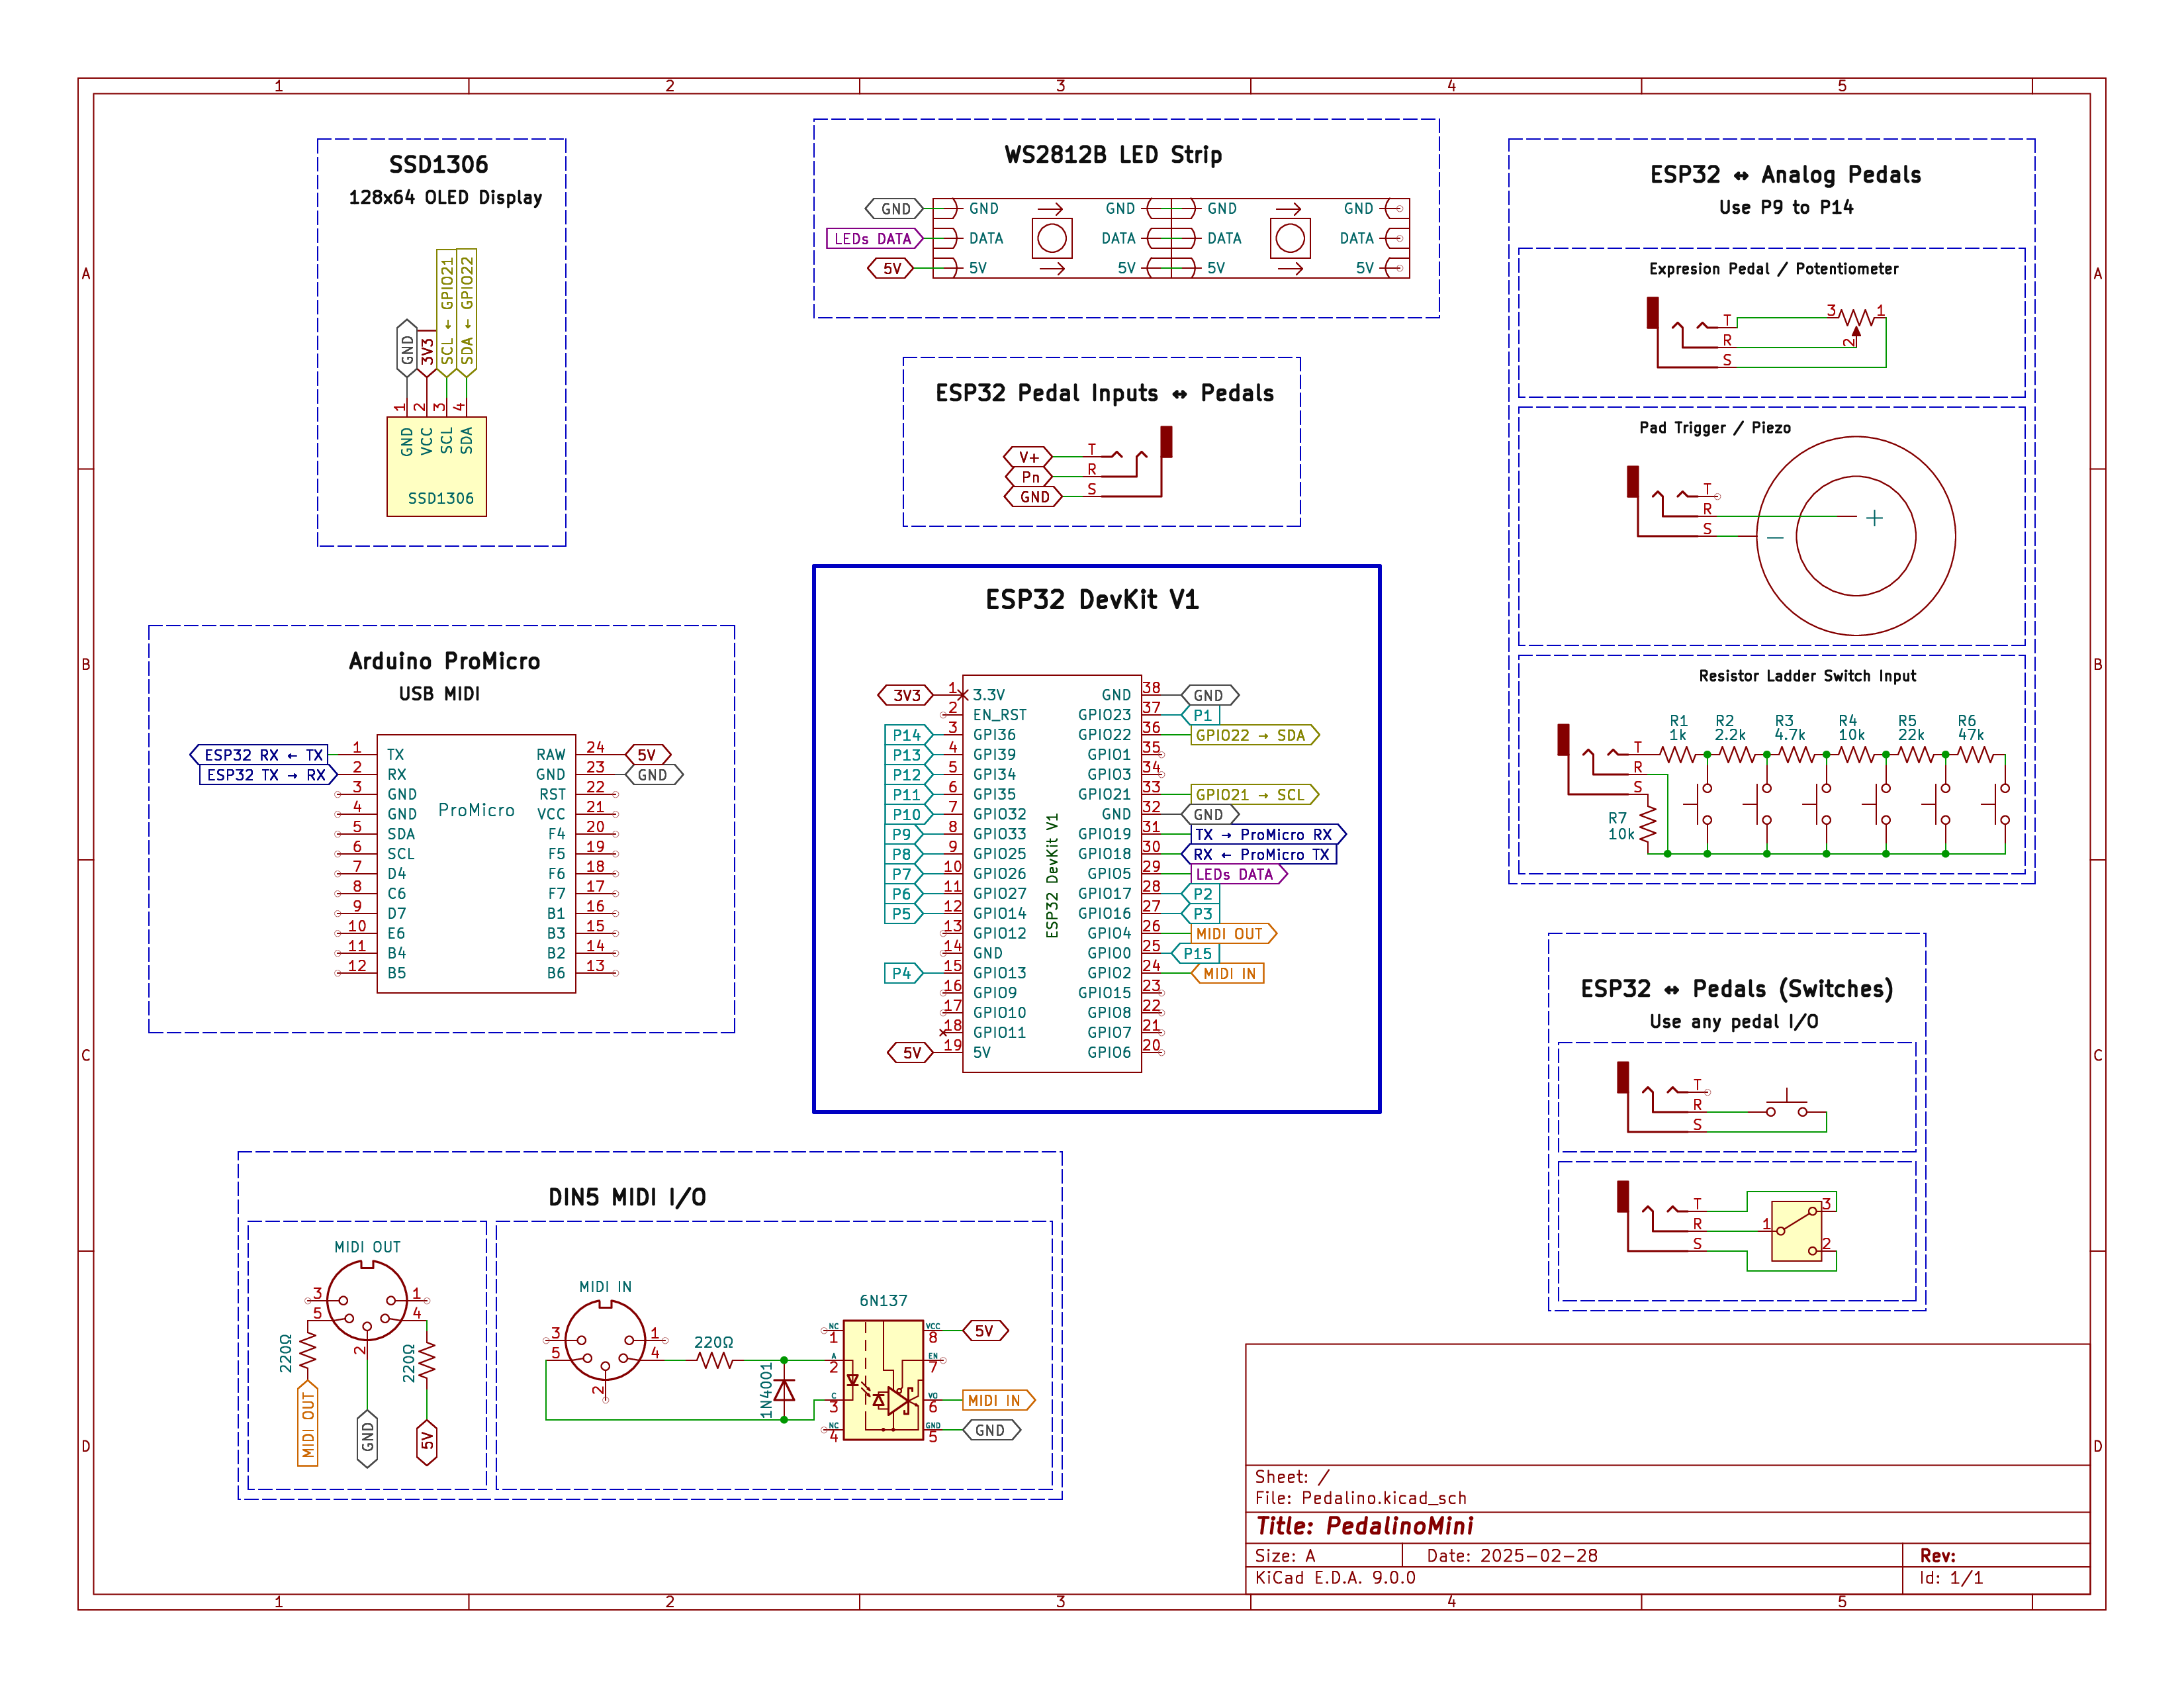Screen dimensions: 2184x1688
Task: Click 'Date: 2025-02-28' in title block
Action: (1512, 1555)
